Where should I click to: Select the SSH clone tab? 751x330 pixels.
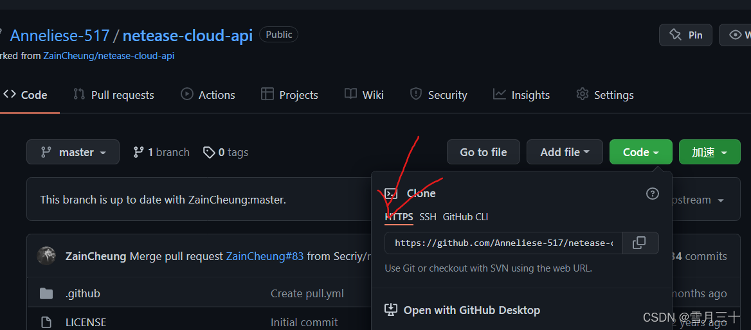pyautogui.click(x=428, y=216)
